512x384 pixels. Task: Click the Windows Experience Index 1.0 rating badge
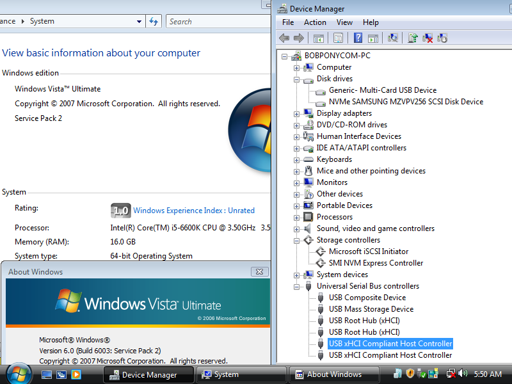[120, 211]
